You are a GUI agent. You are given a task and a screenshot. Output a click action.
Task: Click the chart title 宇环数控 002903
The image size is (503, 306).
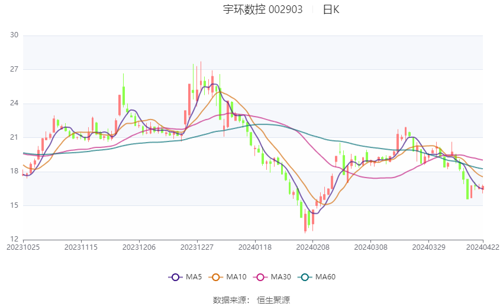point(263,9)
